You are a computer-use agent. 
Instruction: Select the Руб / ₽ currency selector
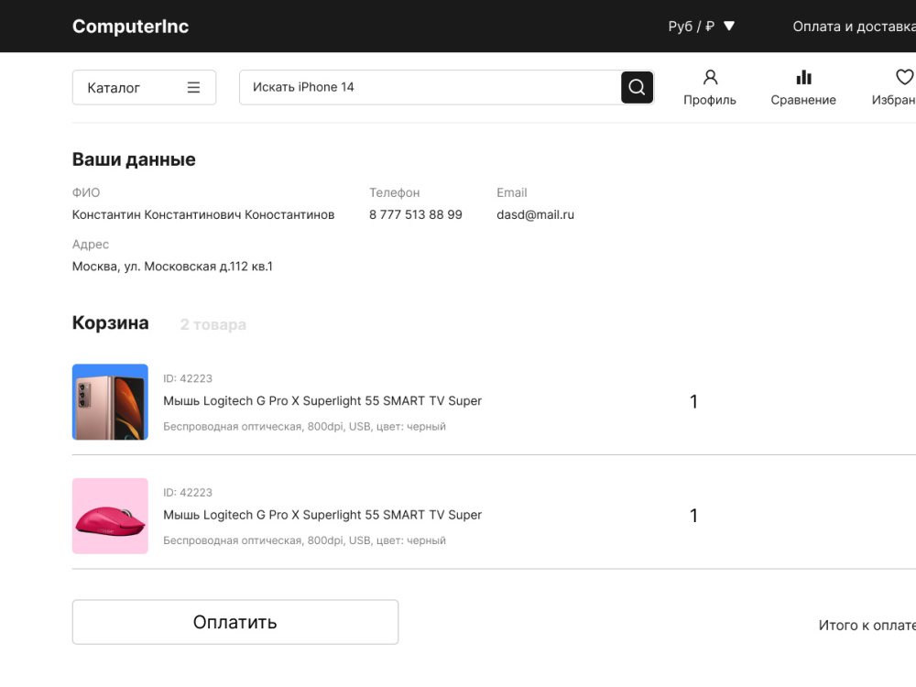pos(691,27)
